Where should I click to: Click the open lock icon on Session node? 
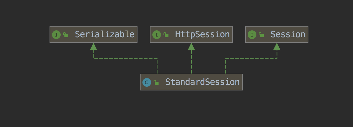(x=261, y=35)
